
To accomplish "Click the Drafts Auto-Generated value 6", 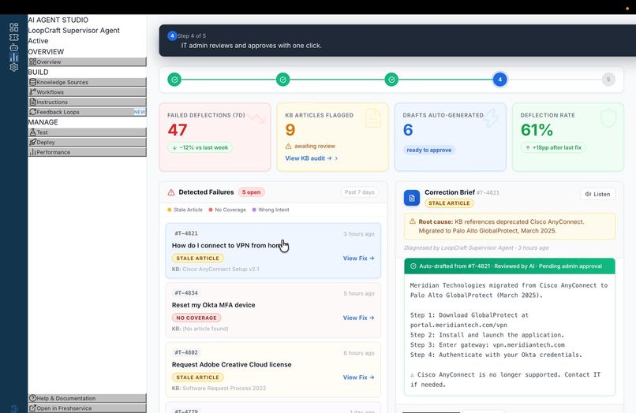I will (x=408, y=130).
